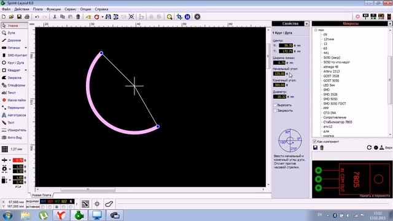Set first layer radio as active

coord(43,207)
